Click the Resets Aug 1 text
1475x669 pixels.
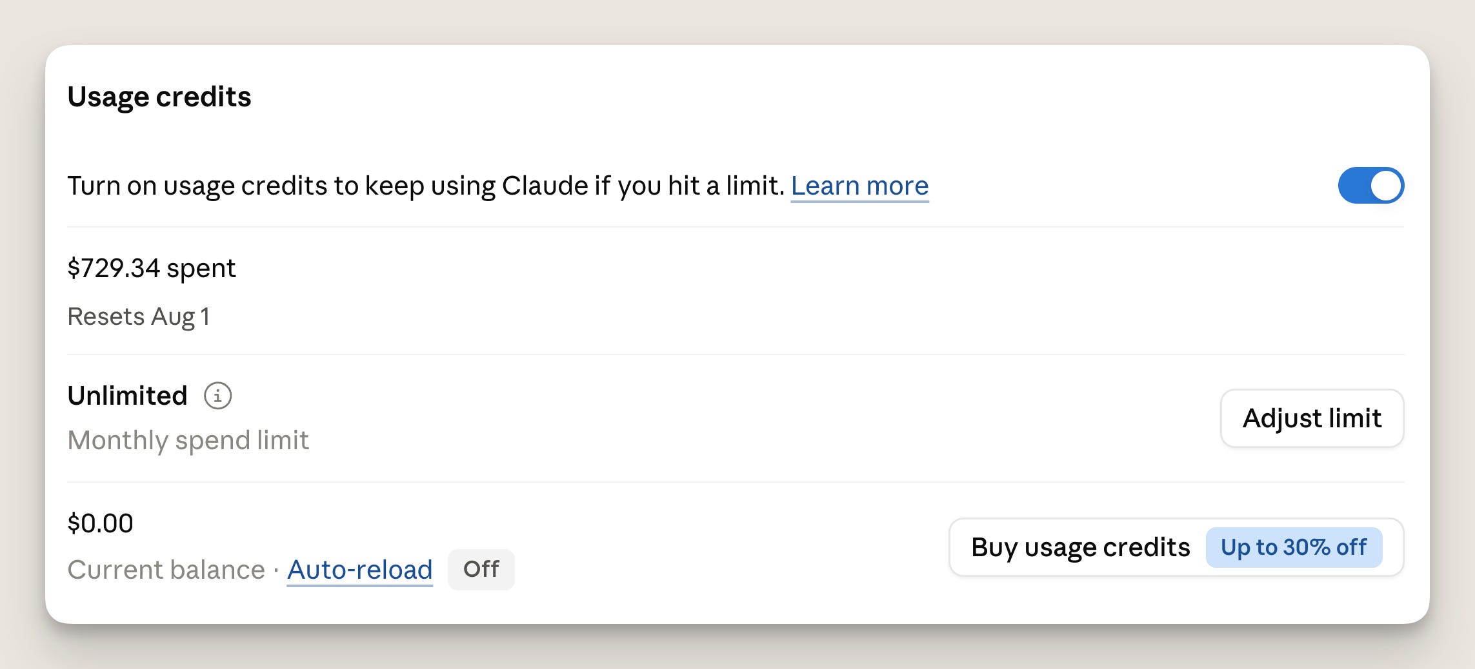139,316
